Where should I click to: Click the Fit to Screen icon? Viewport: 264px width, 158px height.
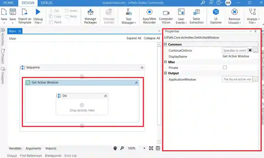pos(151,148)
